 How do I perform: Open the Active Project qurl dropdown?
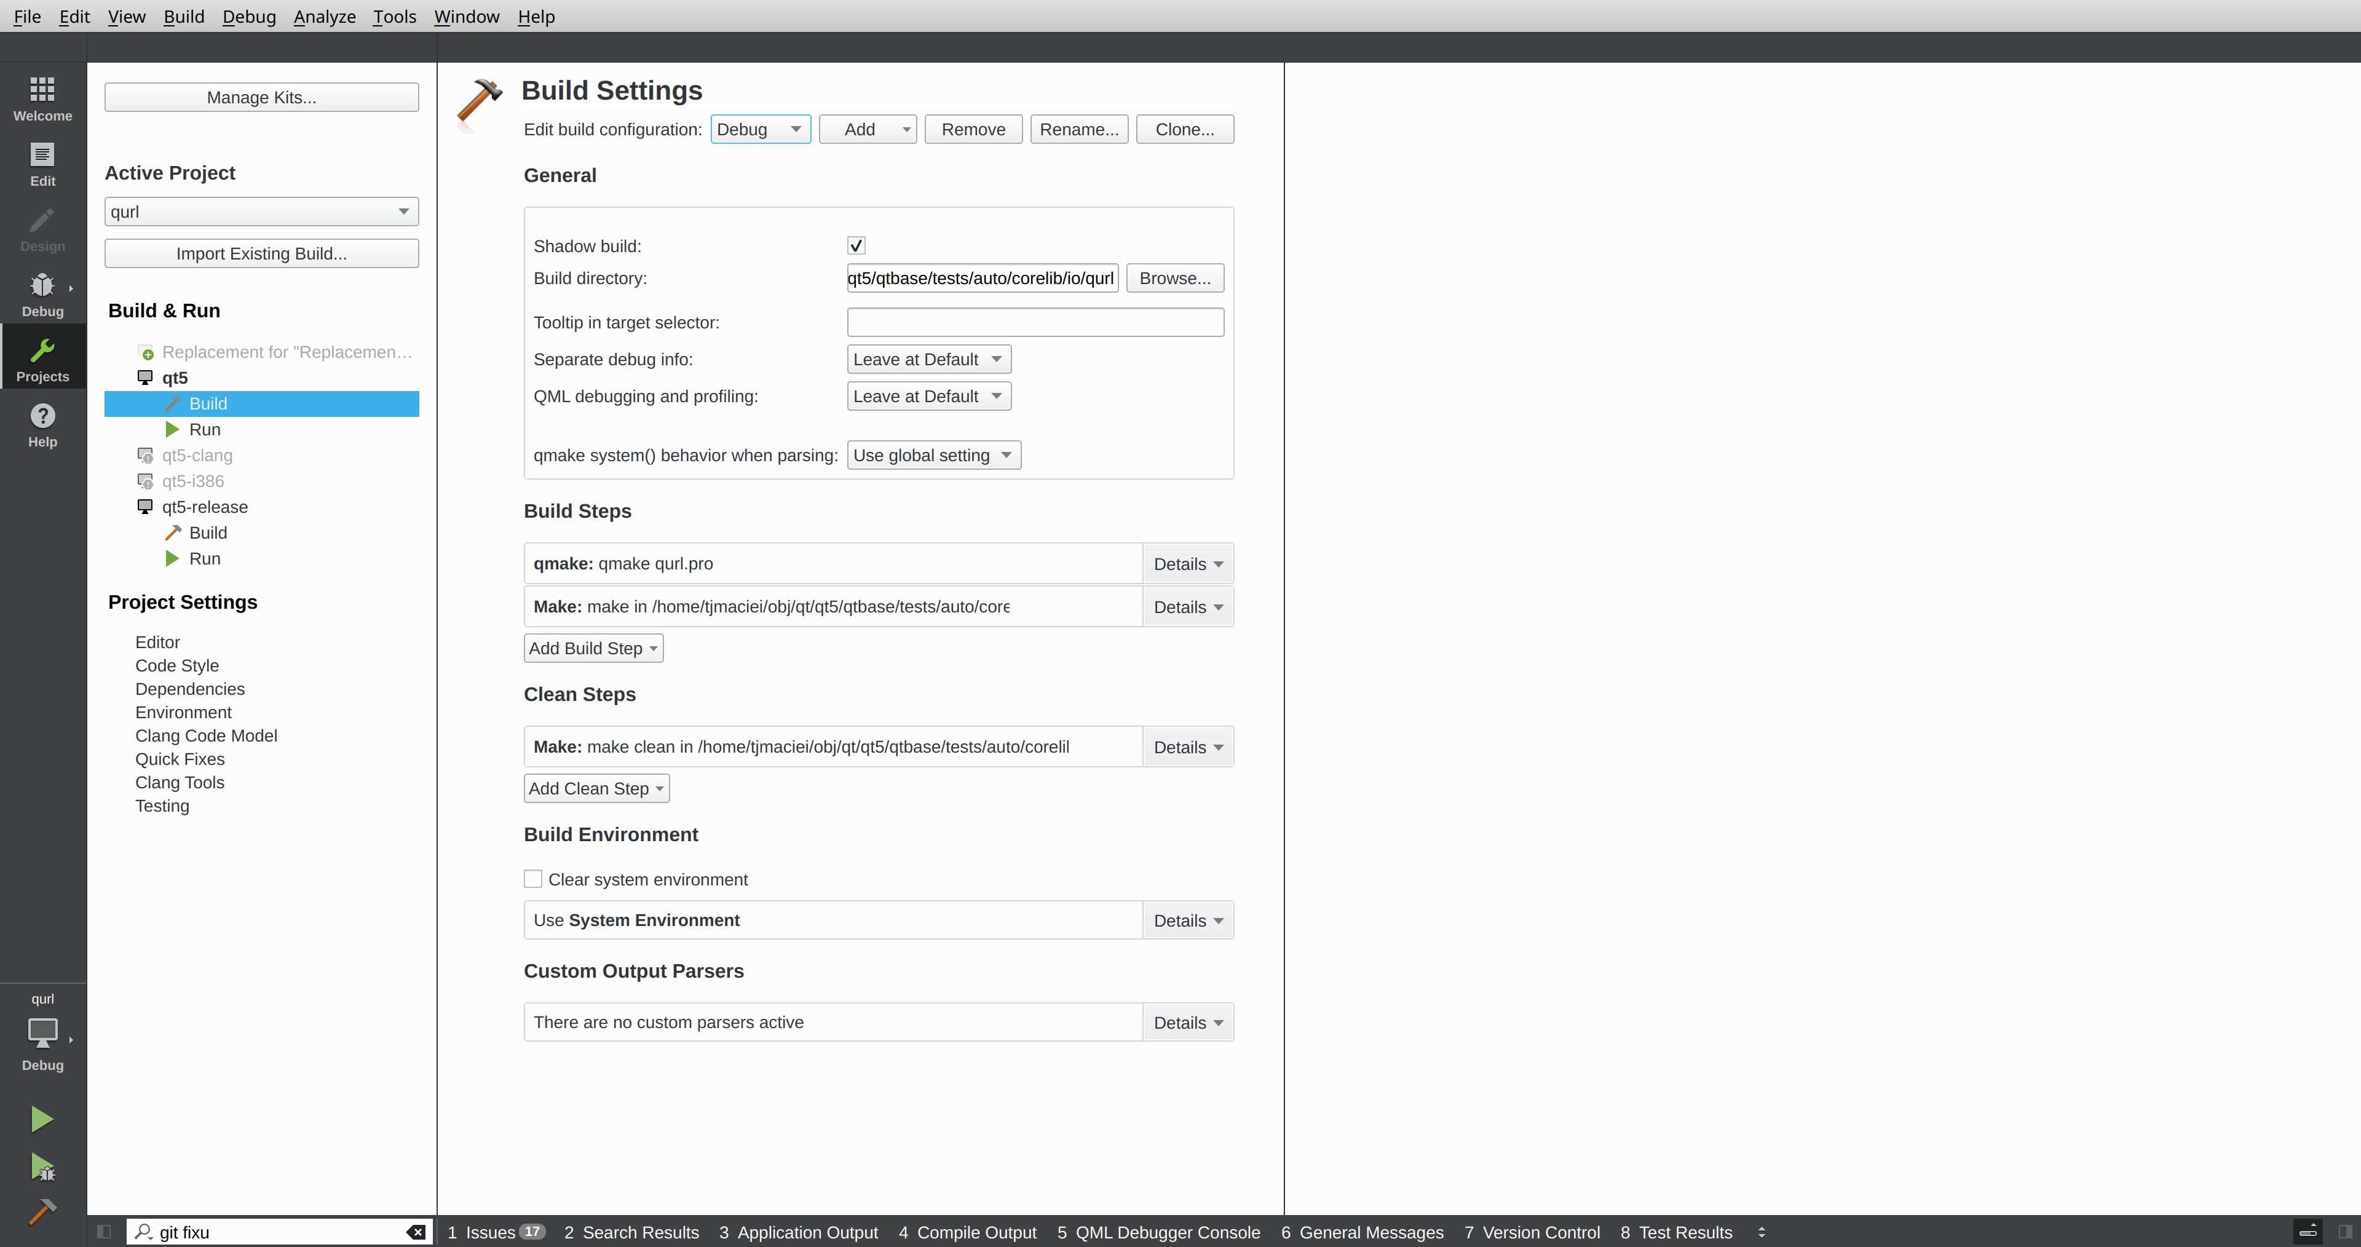click(261, 212)
